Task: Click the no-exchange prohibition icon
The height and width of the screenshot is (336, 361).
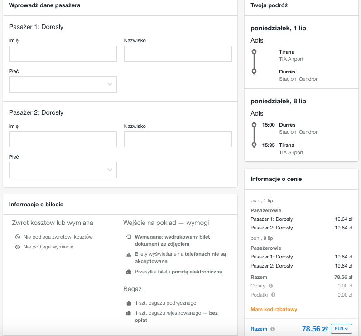Action: pyautogui.click(x=18, y=247)
